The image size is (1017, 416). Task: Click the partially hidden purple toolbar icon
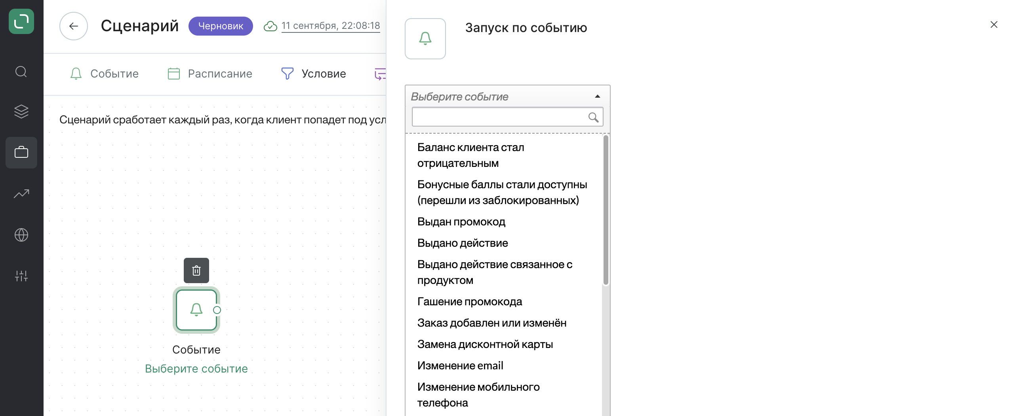pyautogui.click(x=380, y=74)
